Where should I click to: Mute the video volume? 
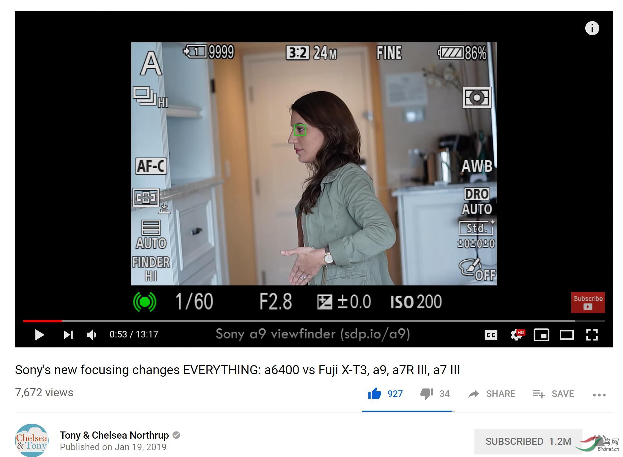point(91,335)
